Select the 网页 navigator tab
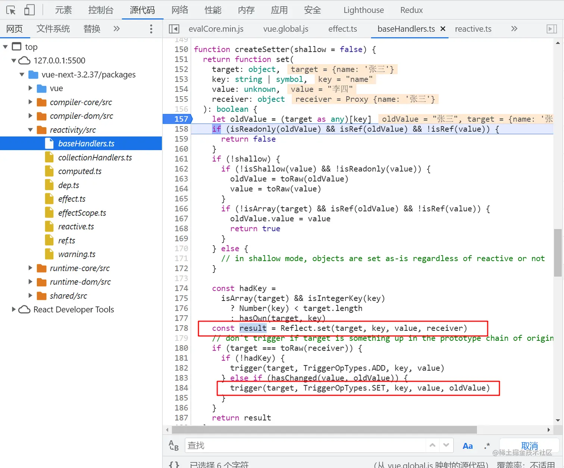Screen dimensions: 564x468 coord(15,29)
